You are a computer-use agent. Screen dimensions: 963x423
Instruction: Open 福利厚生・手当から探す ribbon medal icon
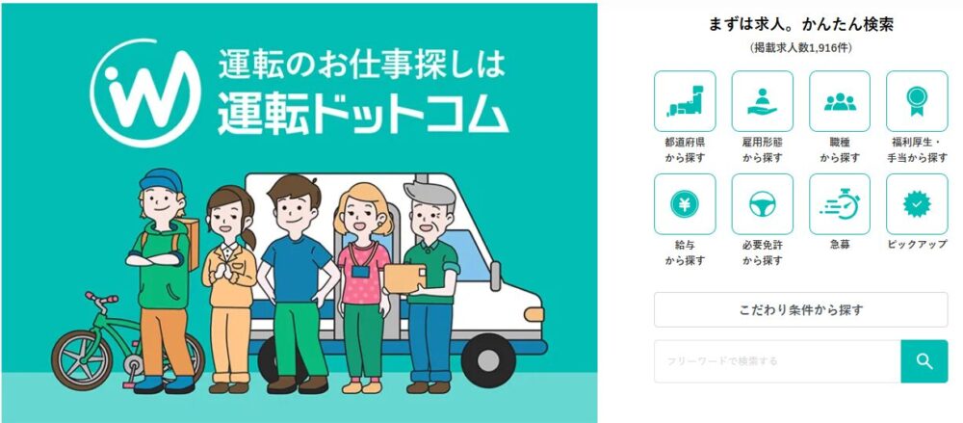917,101
